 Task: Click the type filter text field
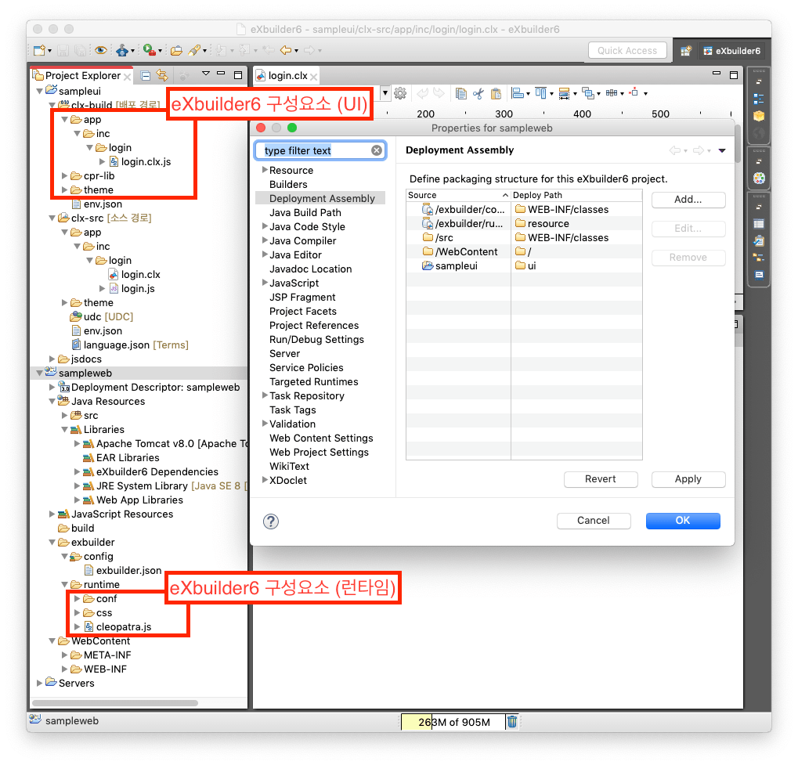click(313, 150)
